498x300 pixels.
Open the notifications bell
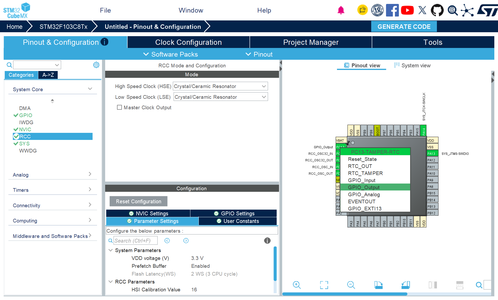(x=341, y=10)
